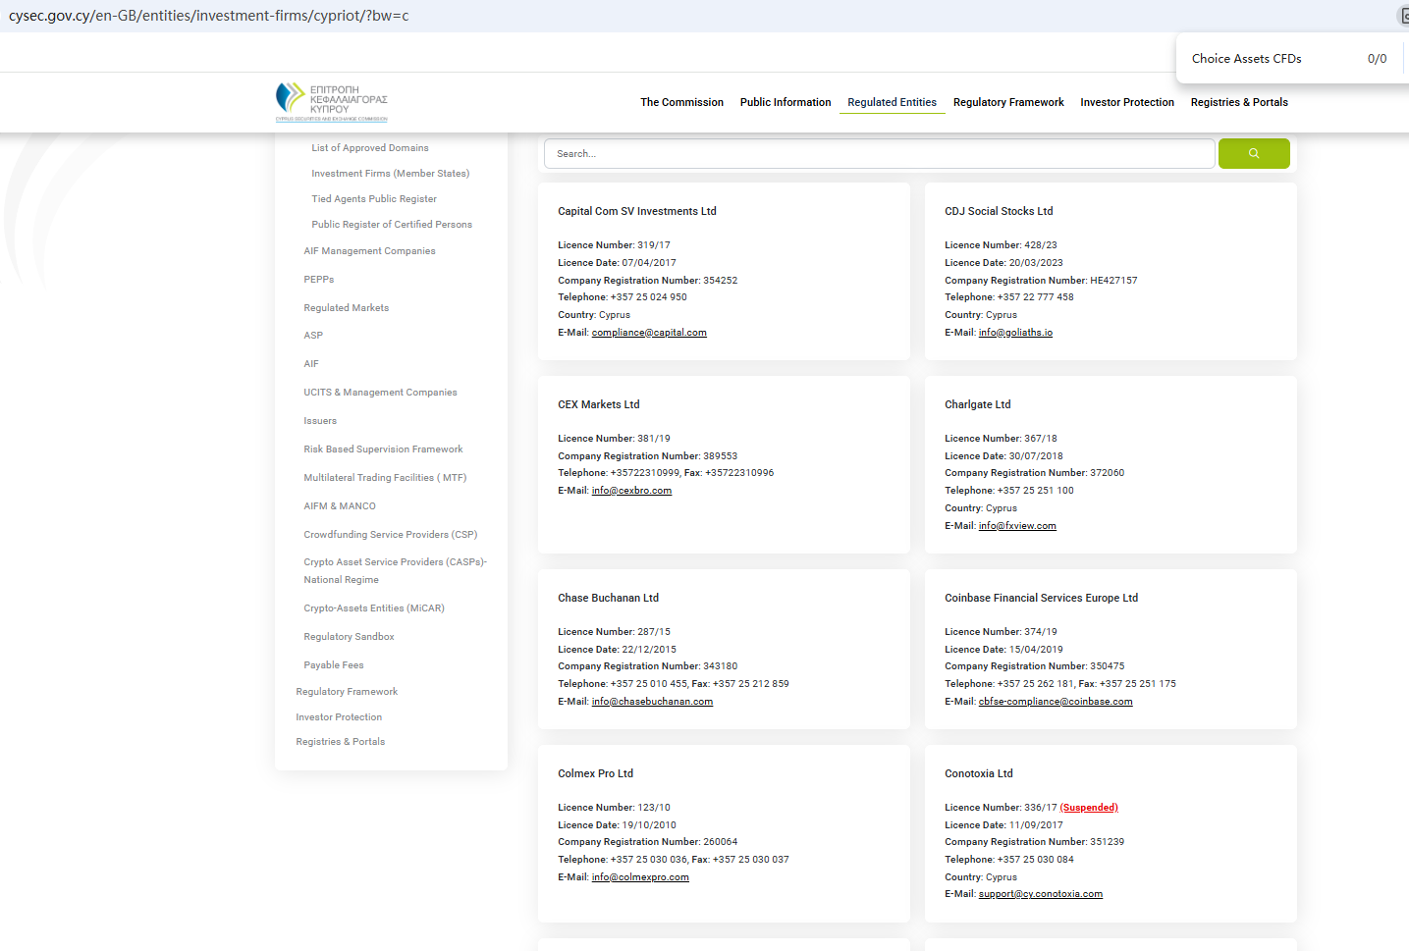Open the Regulated Entities menu

[892, 102]
